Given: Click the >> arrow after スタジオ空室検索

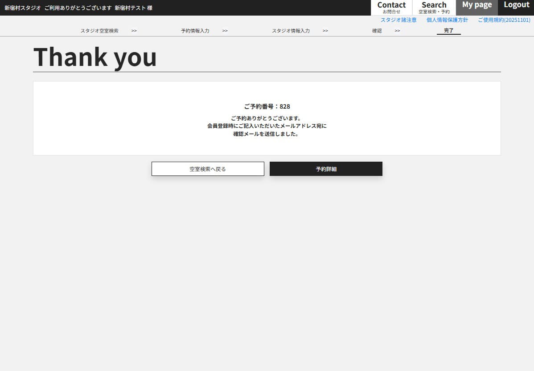Looking at the screenshot, I should tap(134, 31).
